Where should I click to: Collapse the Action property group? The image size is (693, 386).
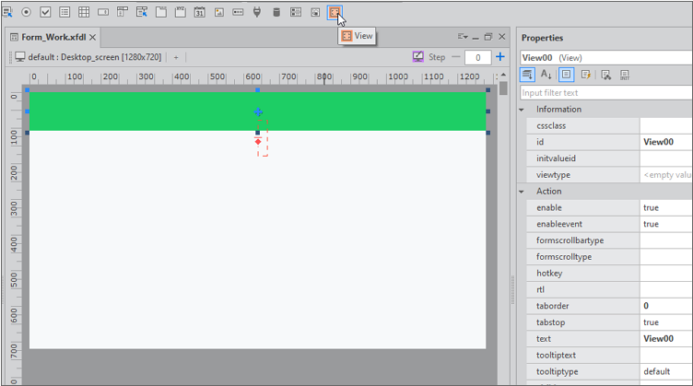[x=523, y=192]
